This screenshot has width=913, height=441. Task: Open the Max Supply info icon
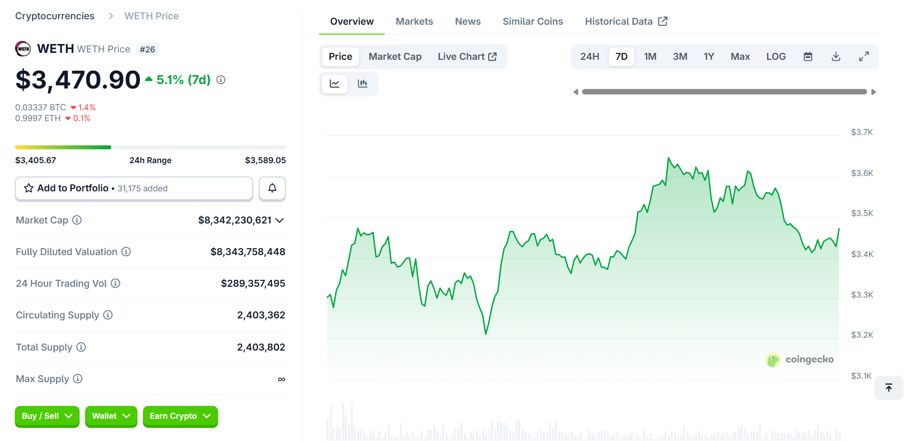click(x=78, y=379)
